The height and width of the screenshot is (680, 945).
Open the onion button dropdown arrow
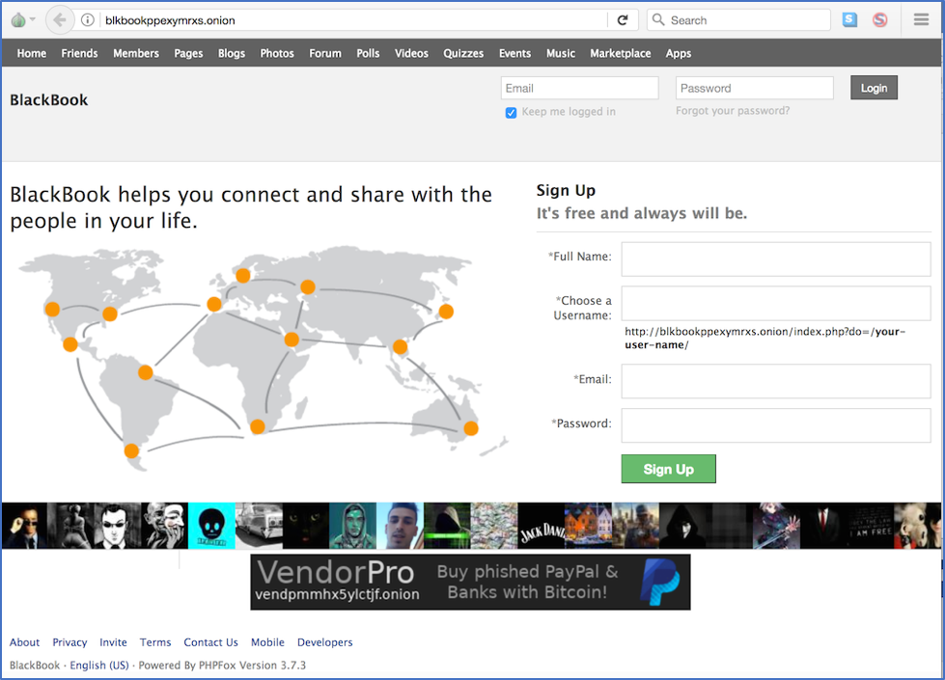33,20
